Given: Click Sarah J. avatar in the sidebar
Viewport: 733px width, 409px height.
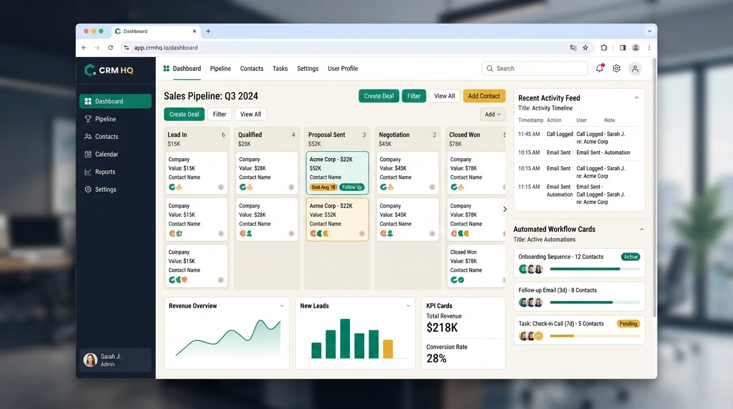Looking at the screenshot, I should point(91,360).
